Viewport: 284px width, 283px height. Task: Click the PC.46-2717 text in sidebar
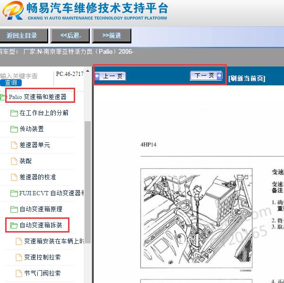point(70,74)
